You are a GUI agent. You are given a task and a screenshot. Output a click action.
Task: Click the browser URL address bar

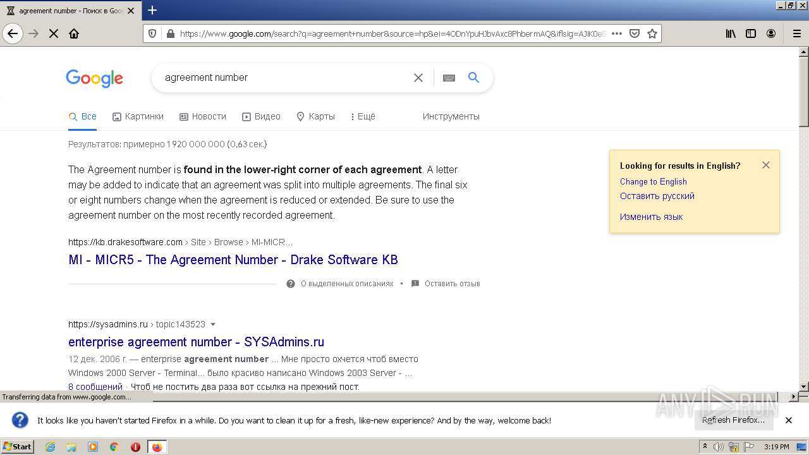click(392, 33)
